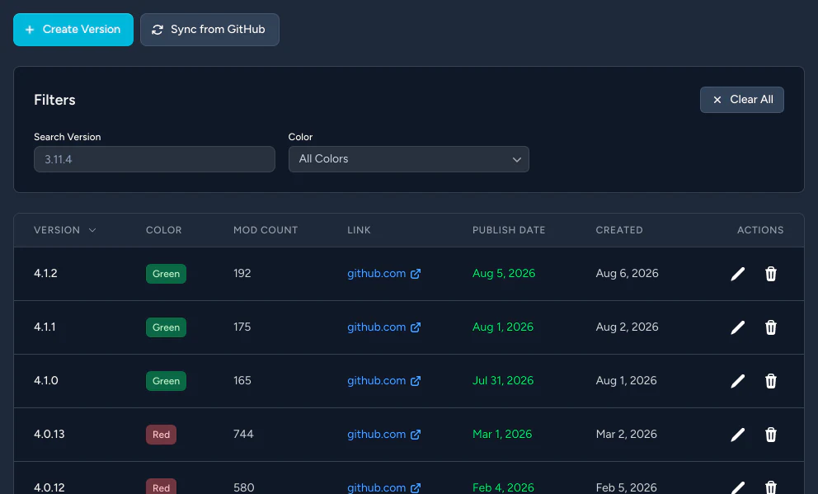Click publish date Feb 4, 2026
The width and height of the screenshot is (818, 494).
coord(504,487)
